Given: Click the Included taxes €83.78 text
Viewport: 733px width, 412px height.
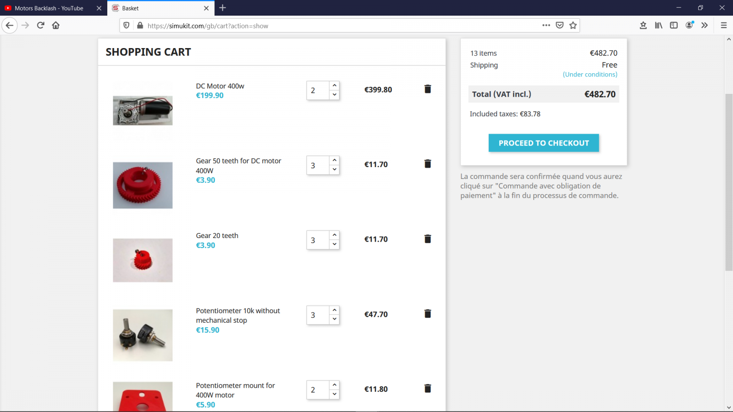Looking at the screenshot, I should [x=505, y=114].
